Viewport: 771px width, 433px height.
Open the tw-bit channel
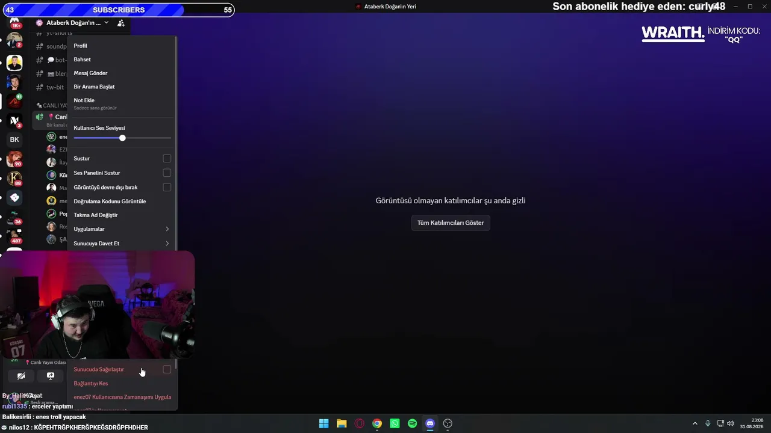[55, 87]
